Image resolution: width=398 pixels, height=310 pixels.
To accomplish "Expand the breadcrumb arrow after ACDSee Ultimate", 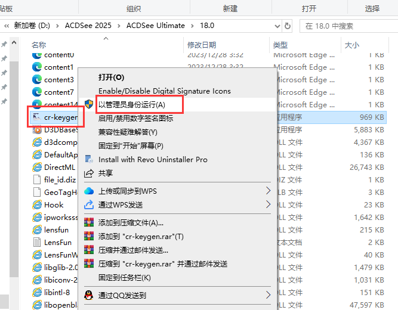I will tap(192, 26).
